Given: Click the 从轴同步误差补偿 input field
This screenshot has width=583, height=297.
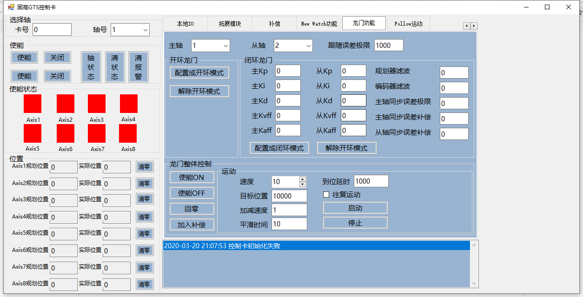Looking at the screenshot, I should point(454,134).
